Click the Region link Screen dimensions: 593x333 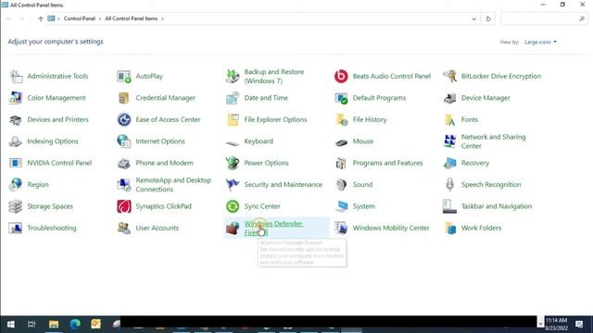(38, 185)
